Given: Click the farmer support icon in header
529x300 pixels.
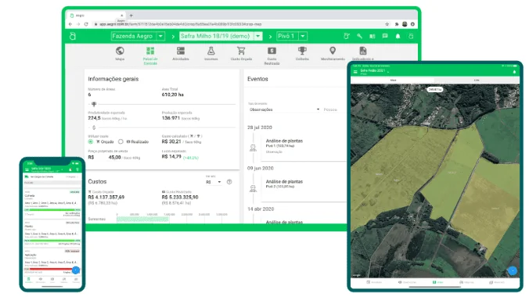Looking at the screenshot, I should coord(347,36).
